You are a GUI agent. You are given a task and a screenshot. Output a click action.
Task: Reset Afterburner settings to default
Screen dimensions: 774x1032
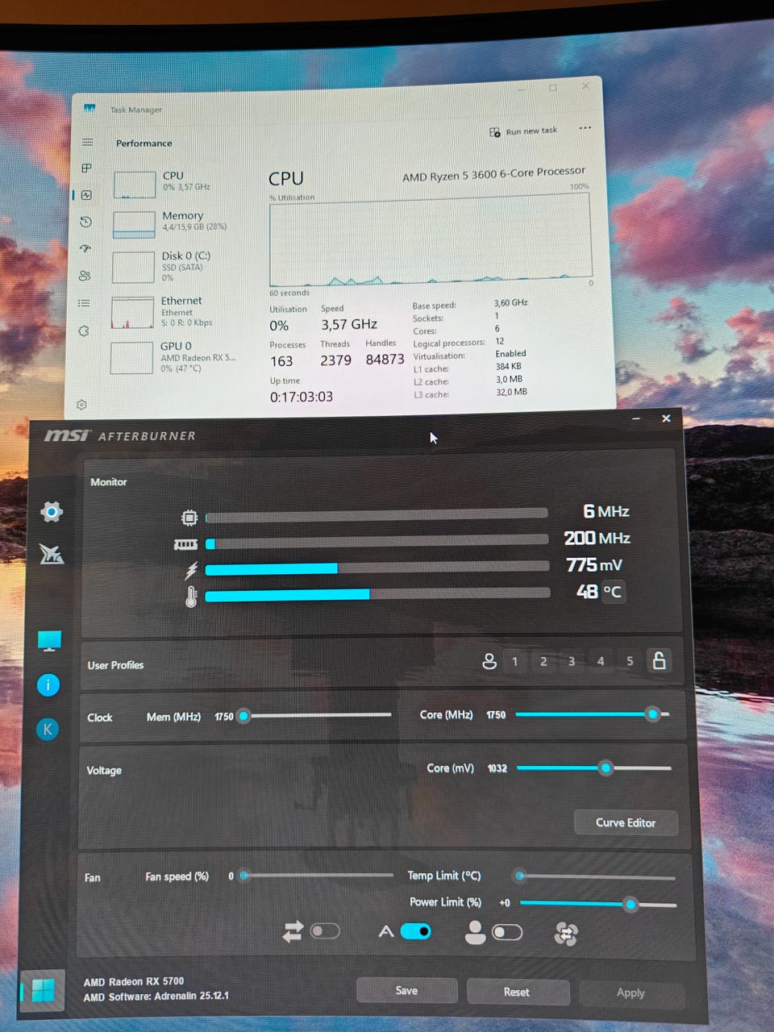tap(517, 992)
